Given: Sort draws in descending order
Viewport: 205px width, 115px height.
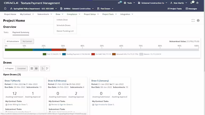Looking at the screenshot, I should pos(47,69).
